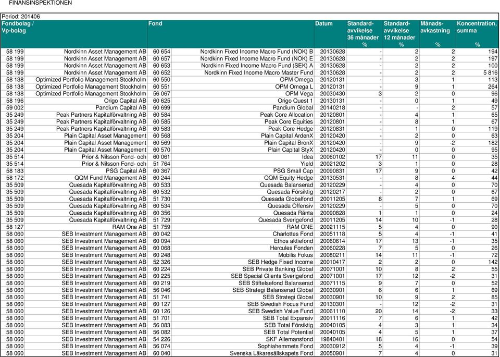500x357 pixels.
Task: Select the Quesada Offensiv fund
Action: [x=291, y=206]
